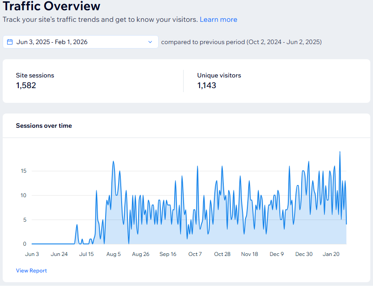Click the View Report link
This screenshot has width=373, height=292.
(31, 271)
